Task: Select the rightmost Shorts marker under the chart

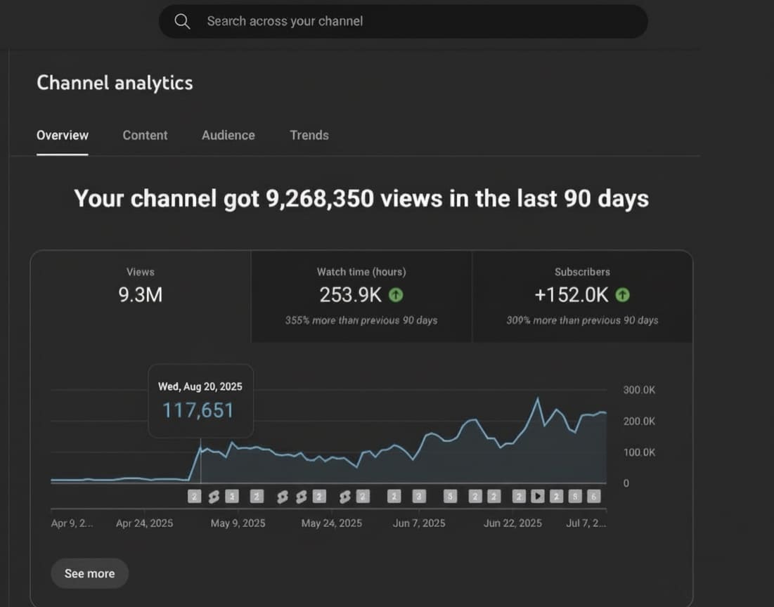Action: 345,497
